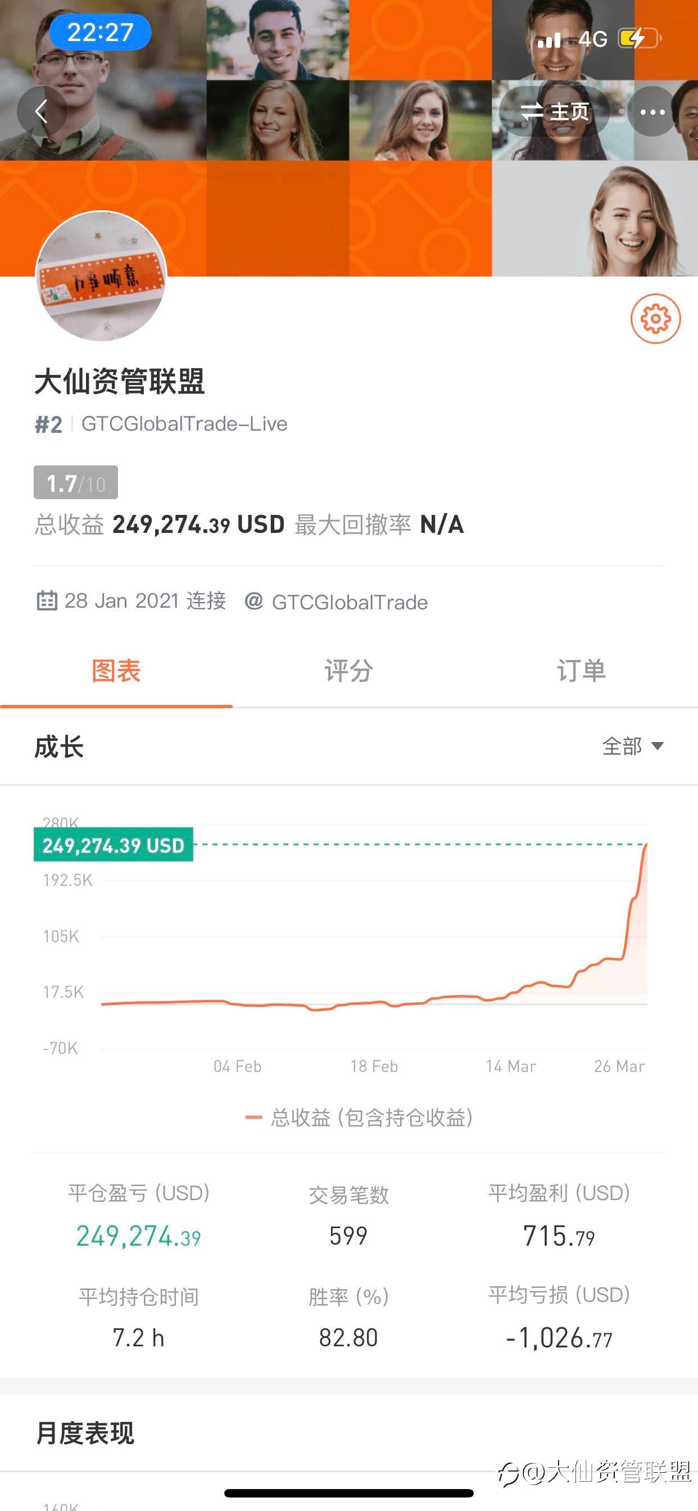The width and height of the screenshot is (698, 1511).
Task: Toggle the 总收益 chart legend item
Action: [x=359, y=1118]
